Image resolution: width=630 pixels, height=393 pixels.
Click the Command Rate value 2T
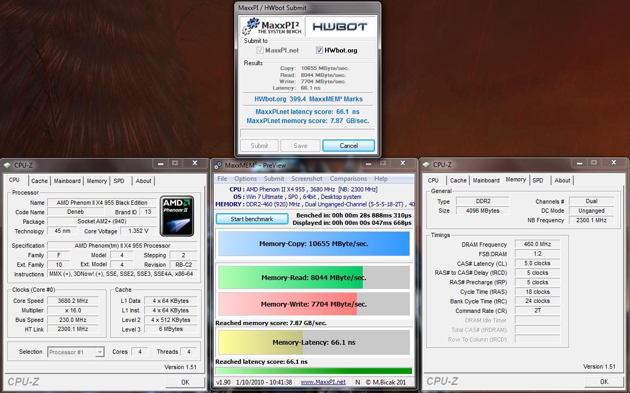(537, 311)
